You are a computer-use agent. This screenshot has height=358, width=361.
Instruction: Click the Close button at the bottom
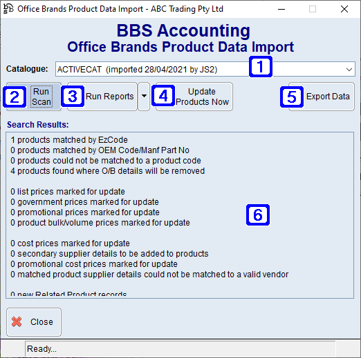pyautogui.click(x=34, y=322)
